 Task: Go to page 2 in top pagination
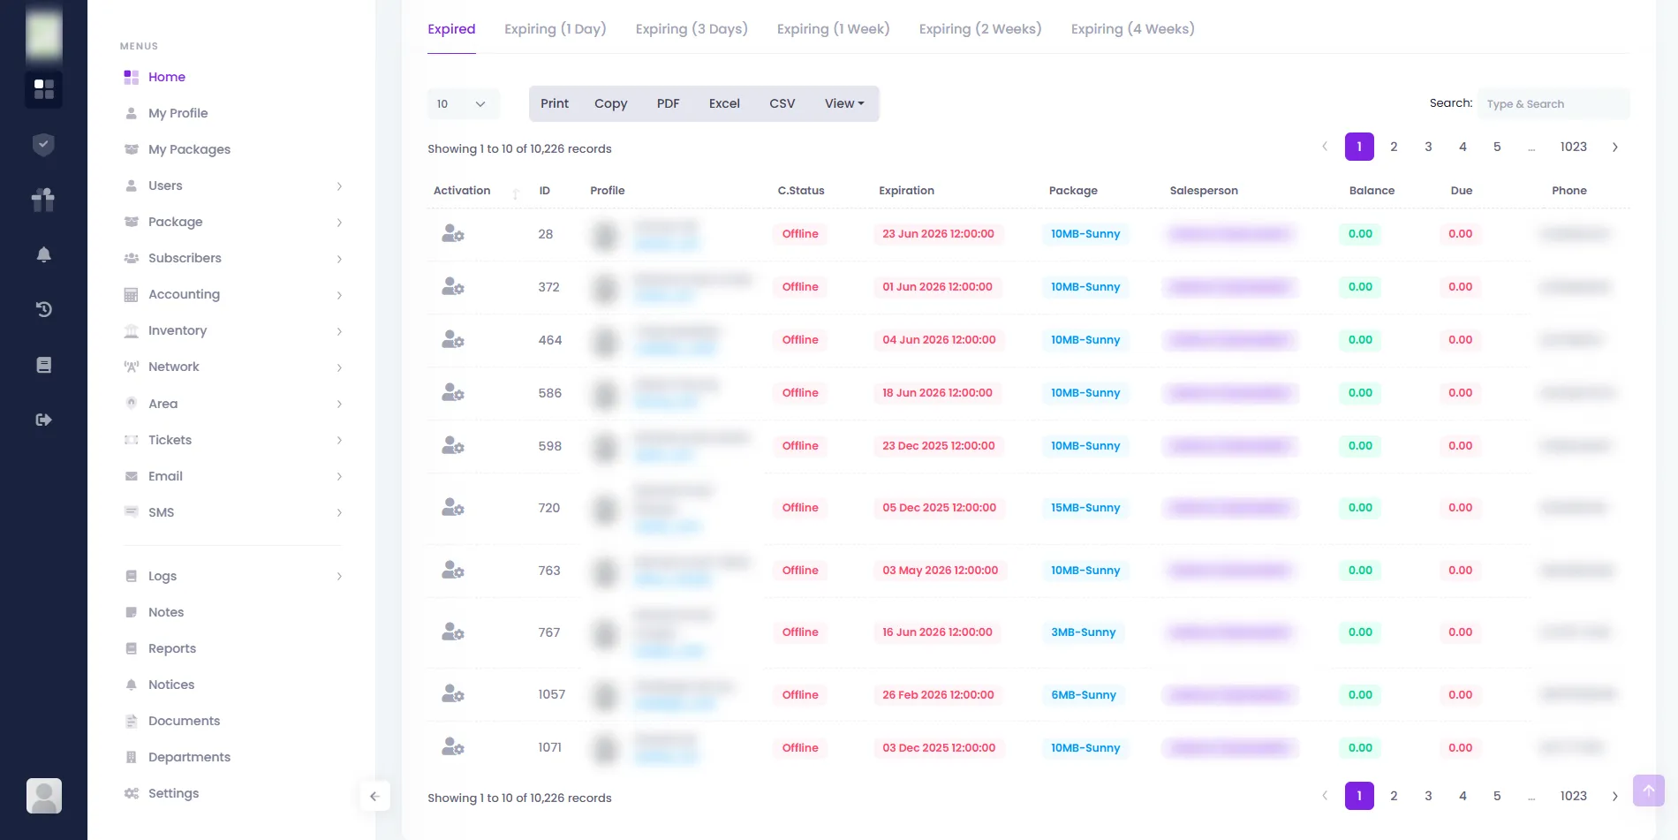click(x=1394, y=147)
